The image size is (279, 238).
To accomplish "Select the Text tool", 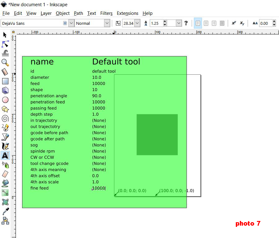I will pos(5,156).
